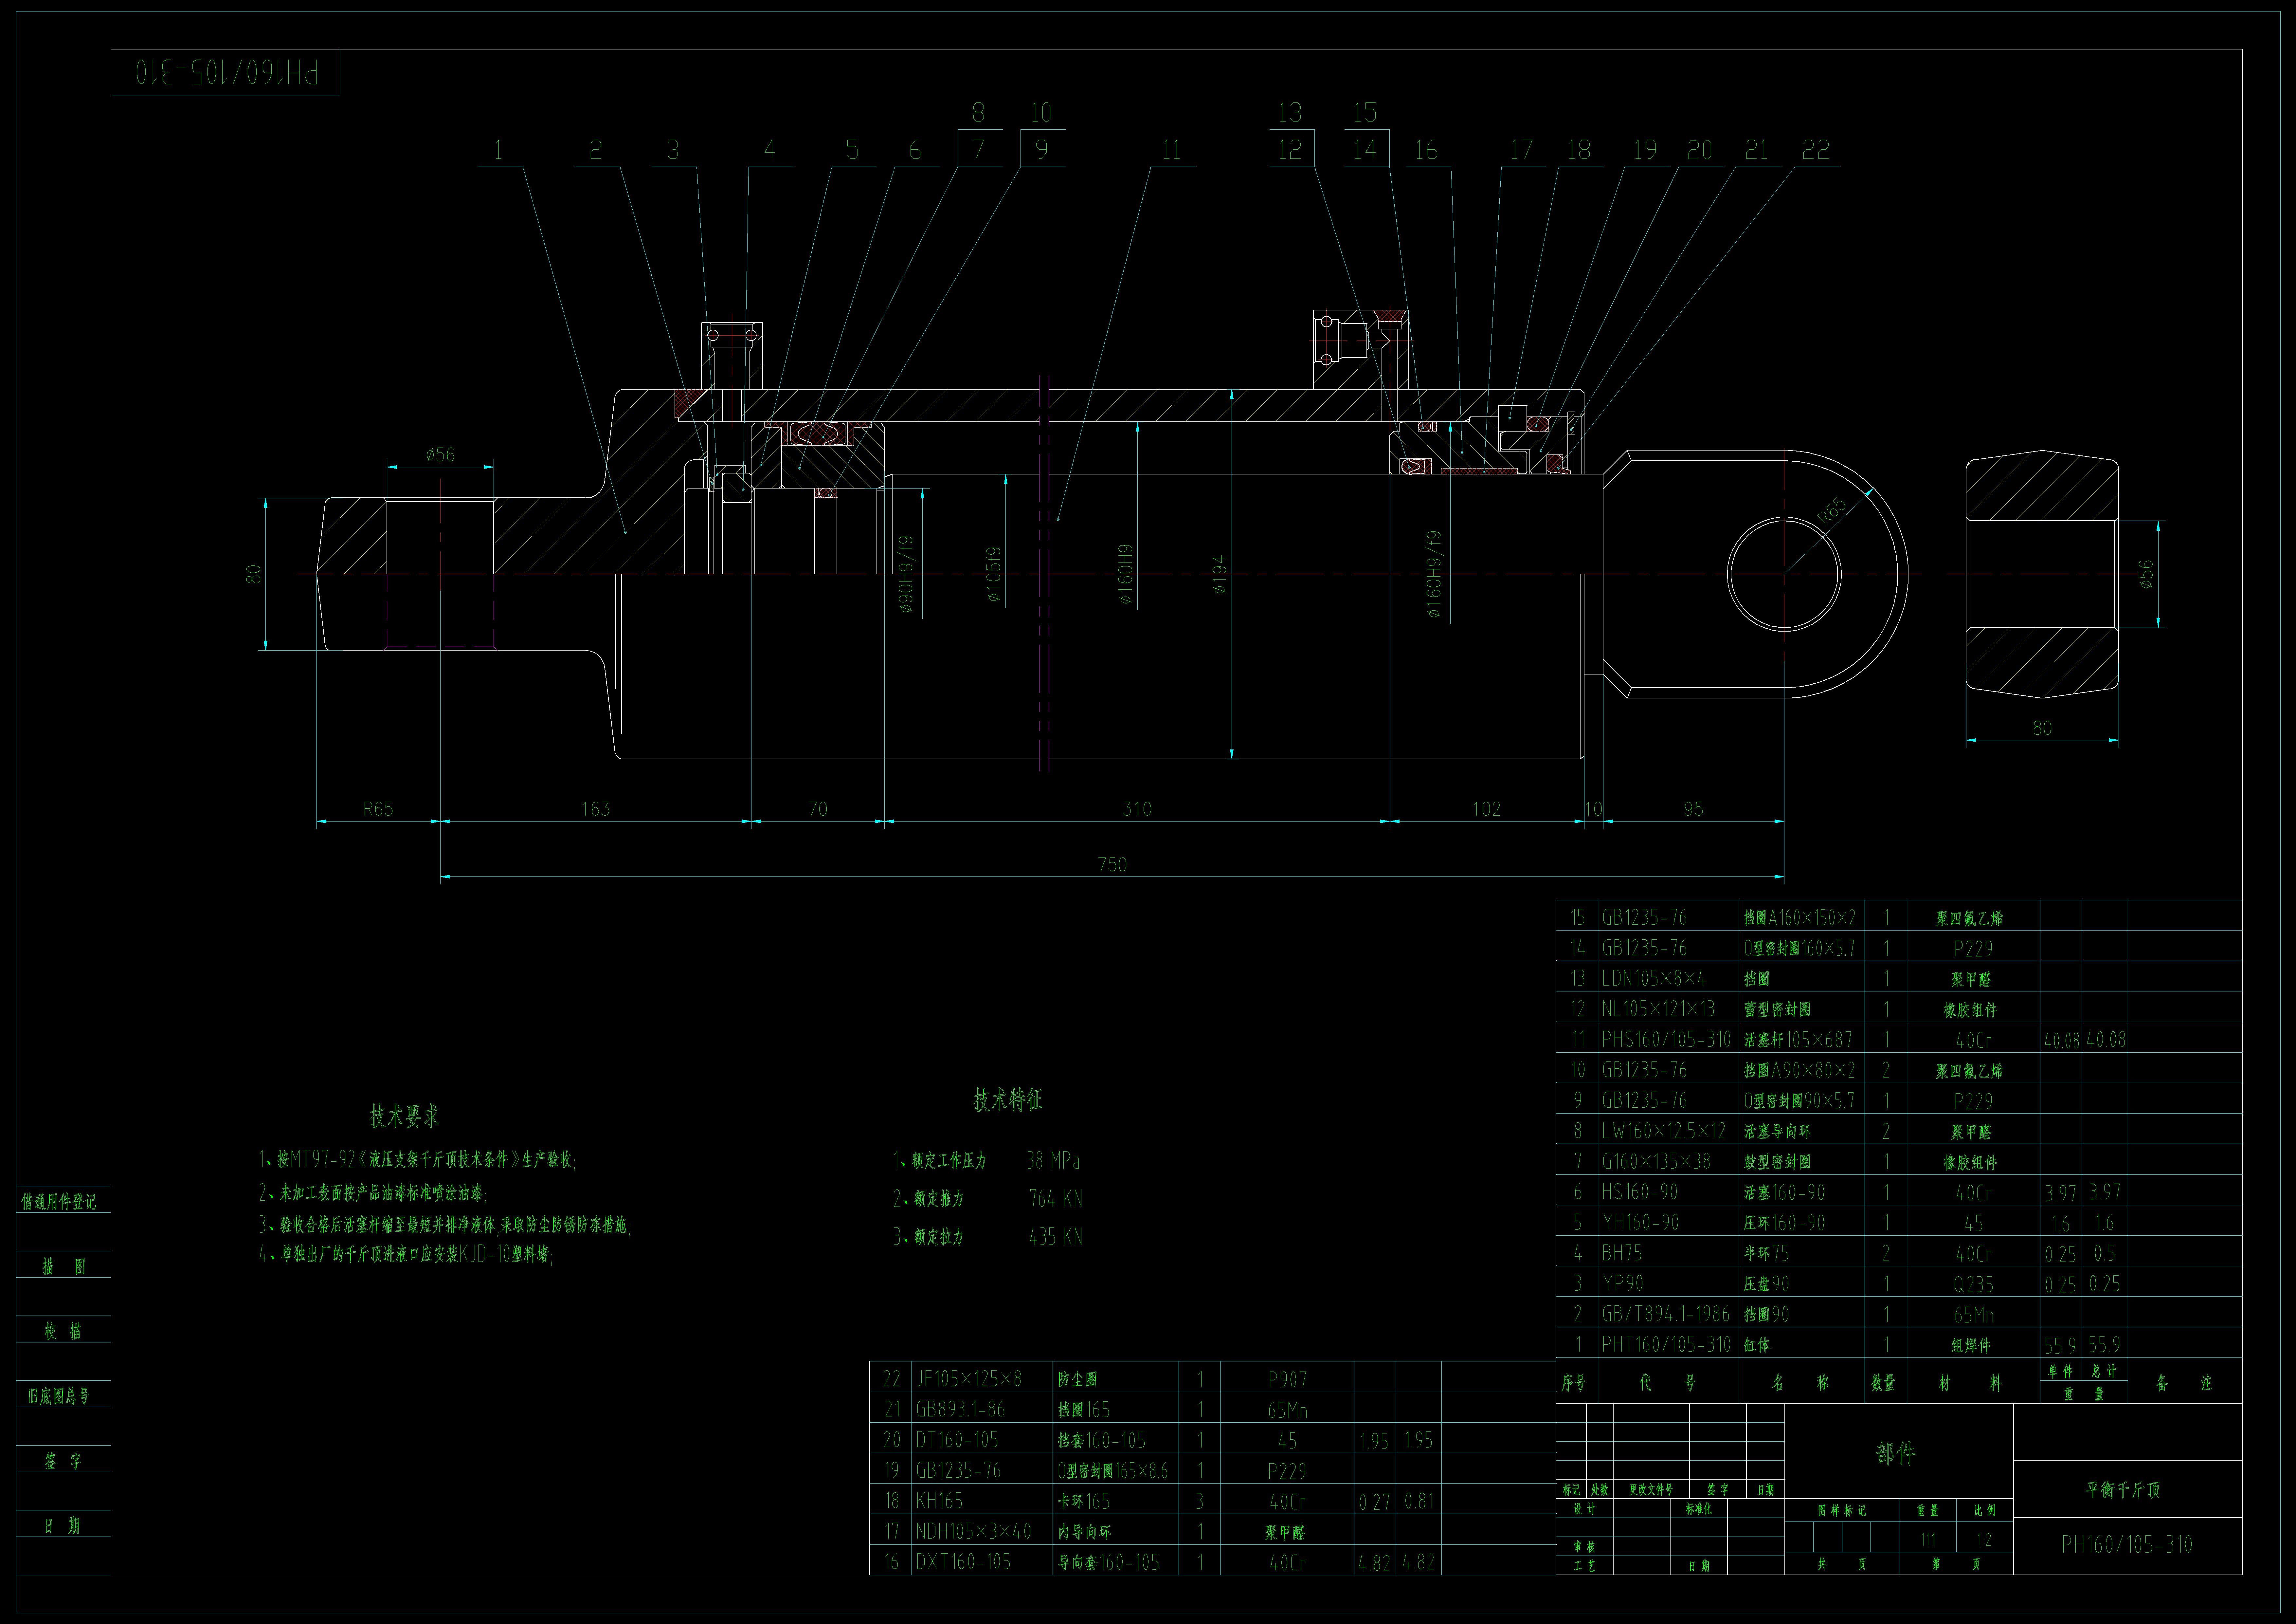Click the "技术特征" heading
The height and width of the screenshot is (1624, 2296).
point(1008,1100)
